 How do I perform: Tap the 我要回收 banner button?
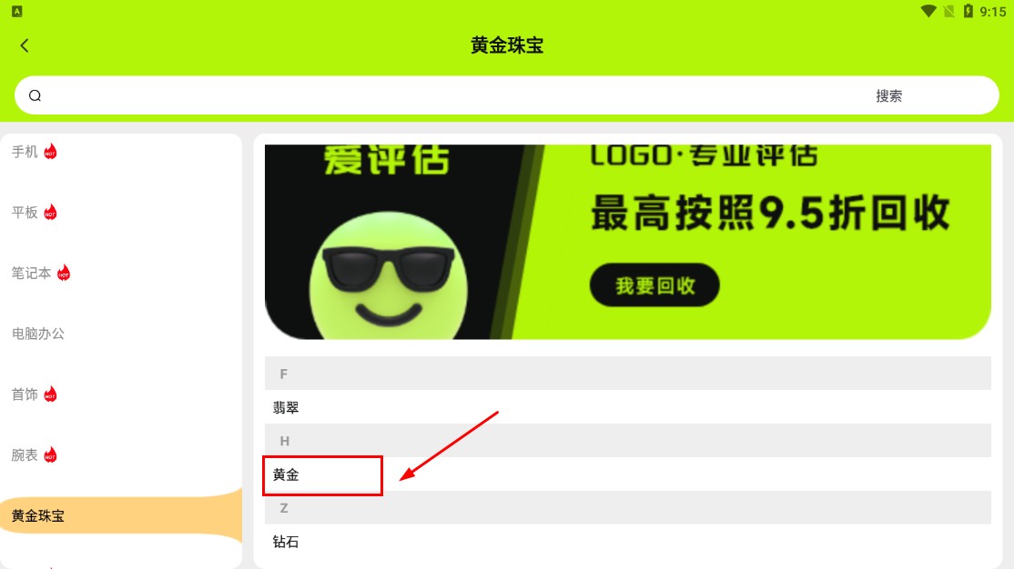click(x=654, y=284)
